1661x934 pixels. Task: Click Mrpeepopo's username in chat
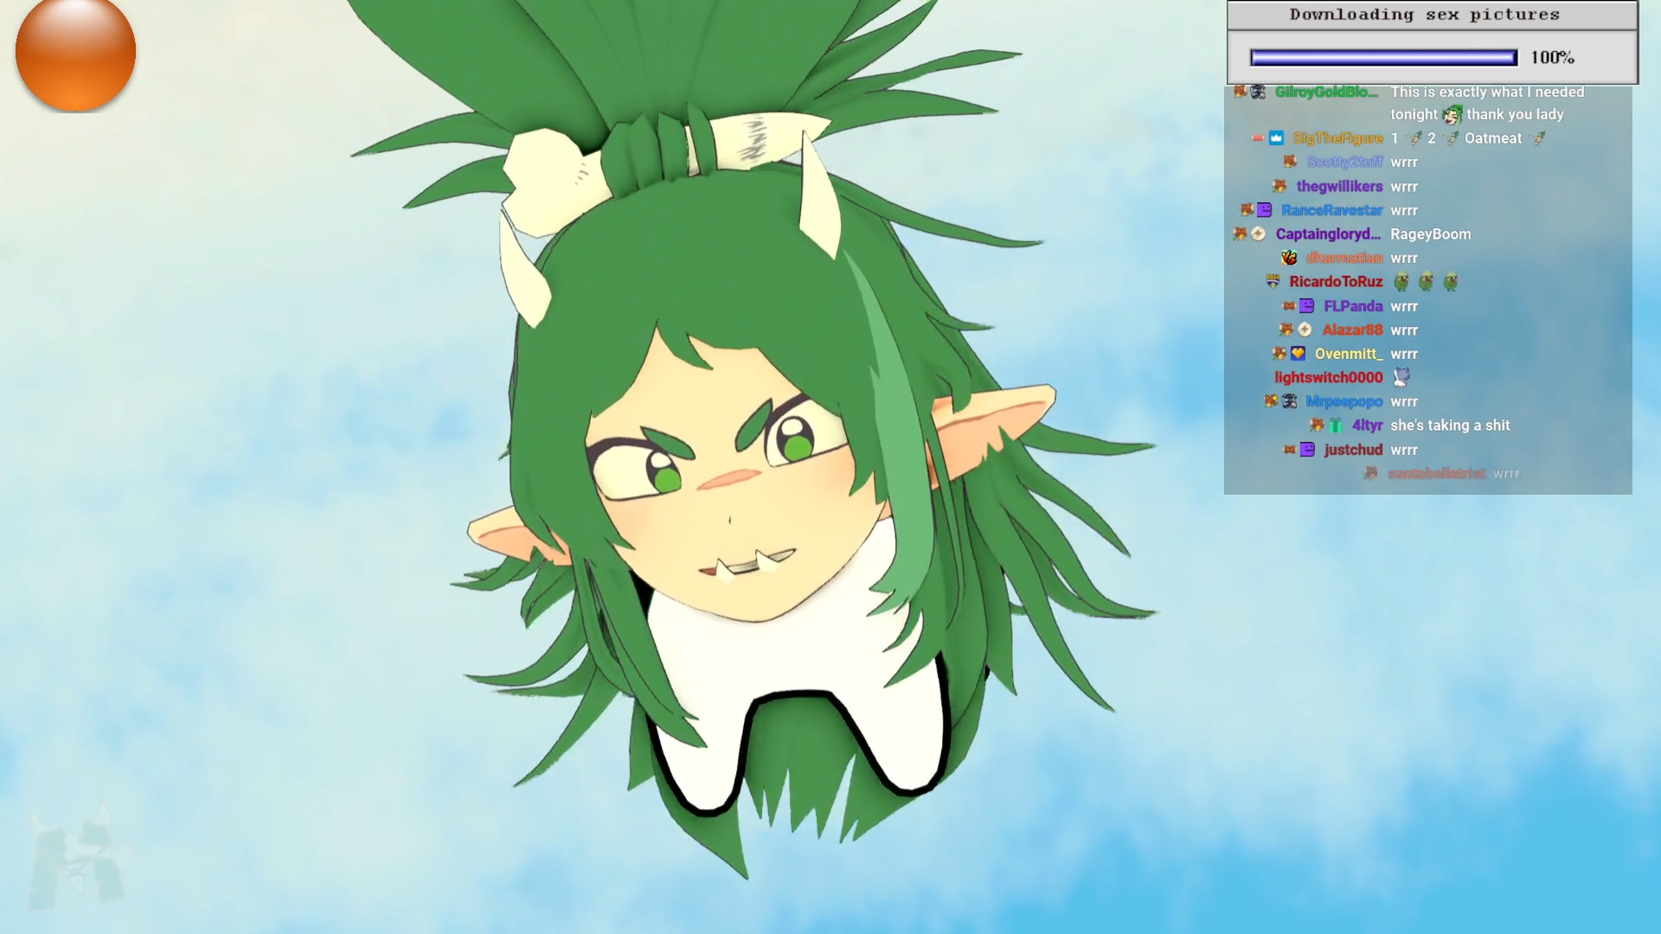click(x=1344, y=401)
